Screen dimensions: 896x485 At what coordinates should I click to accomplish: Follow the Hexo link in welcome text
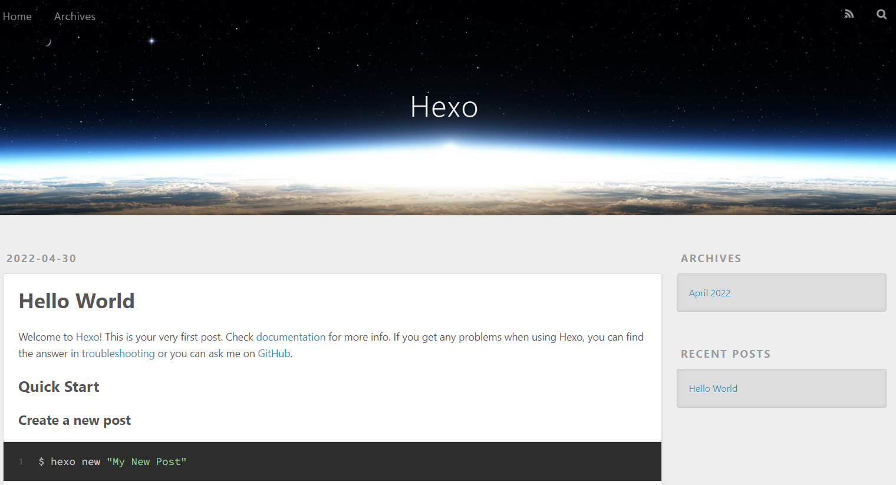click(87, 337)
